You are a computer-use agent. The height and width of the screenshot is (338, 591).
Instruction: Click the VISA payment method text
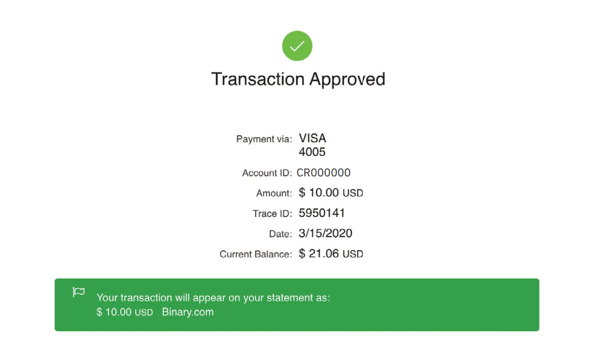tap(313, 138)
